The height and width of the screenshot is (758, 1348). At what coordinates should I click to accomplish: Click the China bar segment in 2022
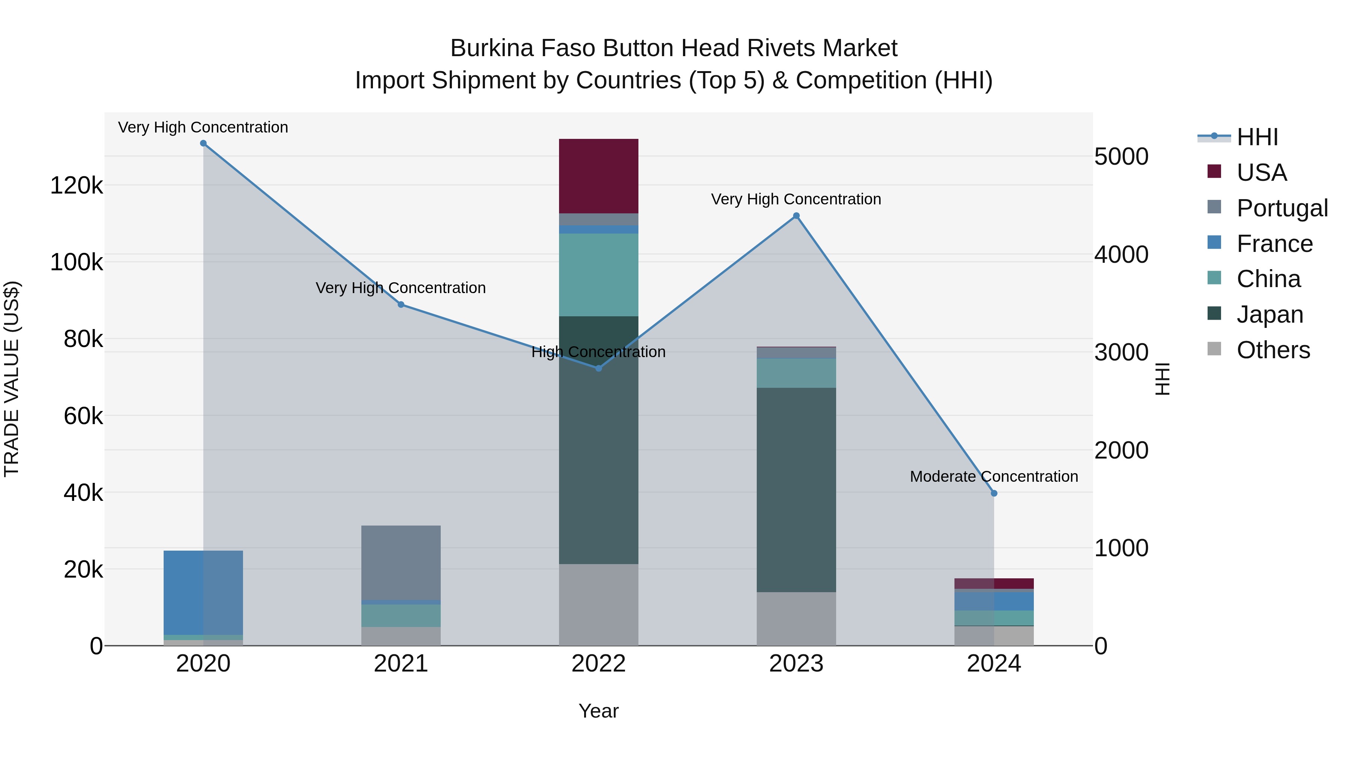[599, 275]
